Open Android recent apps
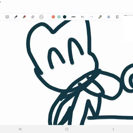The image size is (133, 133). [20, 129]
